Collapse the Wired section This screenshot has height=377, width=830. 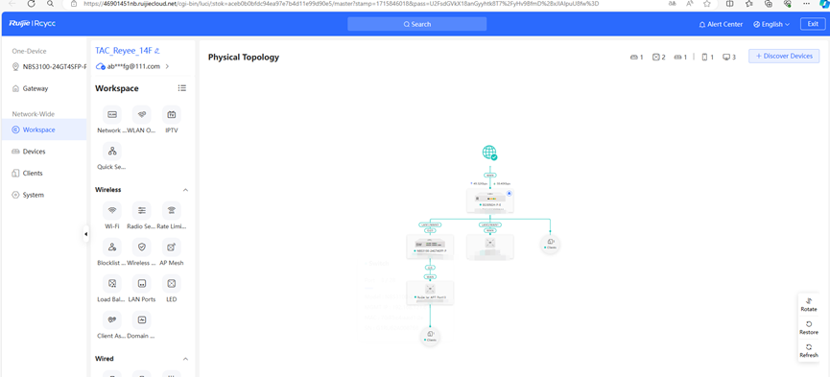(186, 359)
